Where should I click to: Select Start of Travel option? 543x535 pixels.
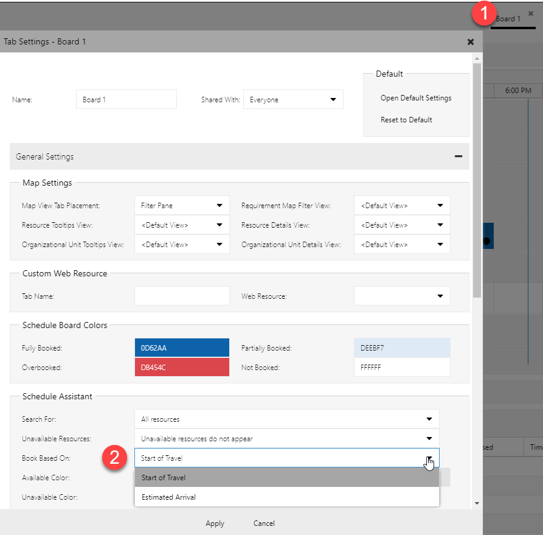[x=286, y=478]
